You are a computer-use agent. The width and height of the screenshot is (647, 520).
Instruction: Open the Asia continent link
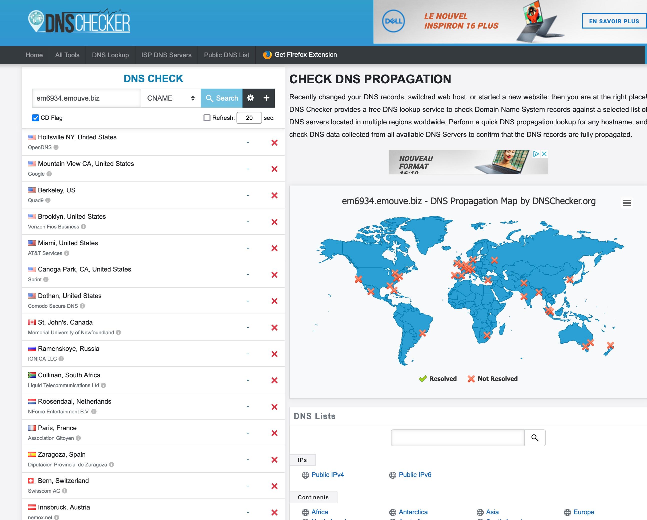492,512
